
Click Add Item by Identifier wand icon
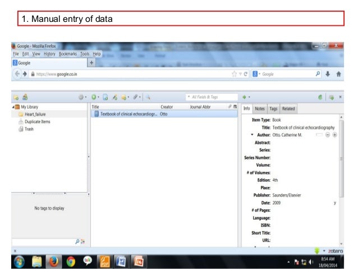(x=115, y=97)
